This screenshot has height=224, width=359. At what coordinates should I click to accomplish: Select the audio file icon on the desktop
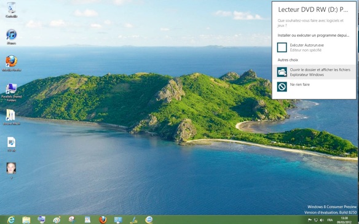tap(11, 144)
